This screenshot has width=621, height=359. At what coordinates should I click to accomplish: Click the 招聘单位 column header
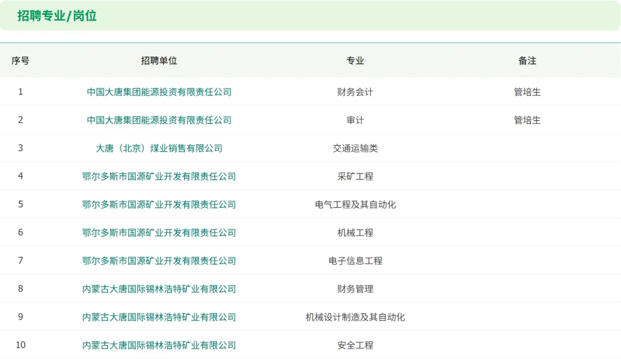click(x=159, y=60)
